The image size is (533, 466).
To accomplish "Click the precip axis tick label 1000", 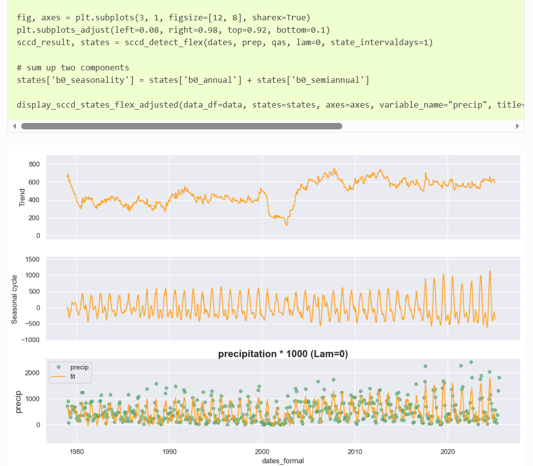I will point(32,399).
